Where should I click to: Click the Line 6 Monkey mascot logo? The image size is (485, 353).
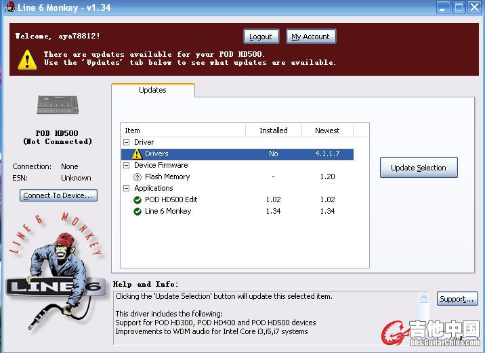[x=55, y=270]
